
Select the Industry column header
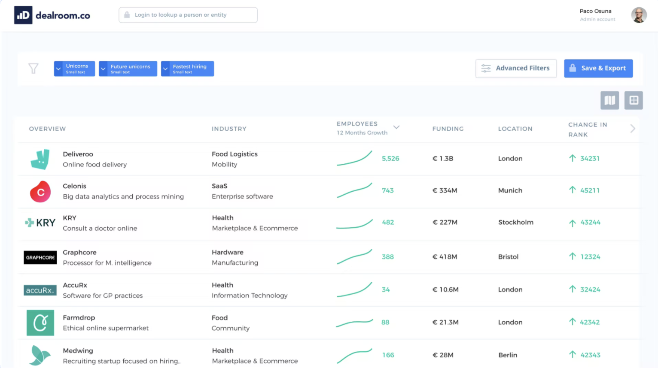[229, 129]
